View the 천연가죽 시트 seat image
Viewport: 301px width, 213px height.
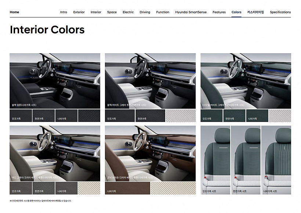click(246, 160)
